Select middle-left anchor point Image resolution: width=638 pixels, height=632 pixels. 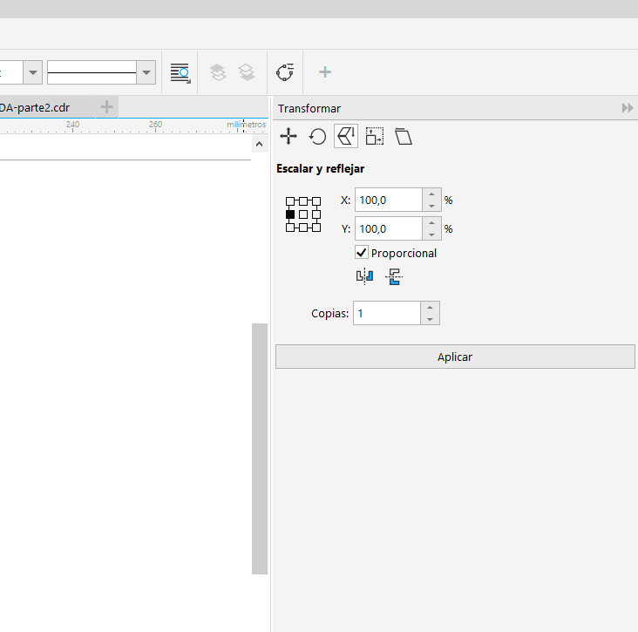click(x=290, y=214)
